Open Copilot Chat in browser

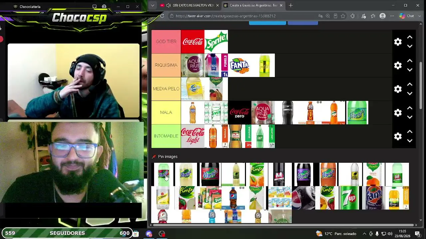[x=406, y=16]
